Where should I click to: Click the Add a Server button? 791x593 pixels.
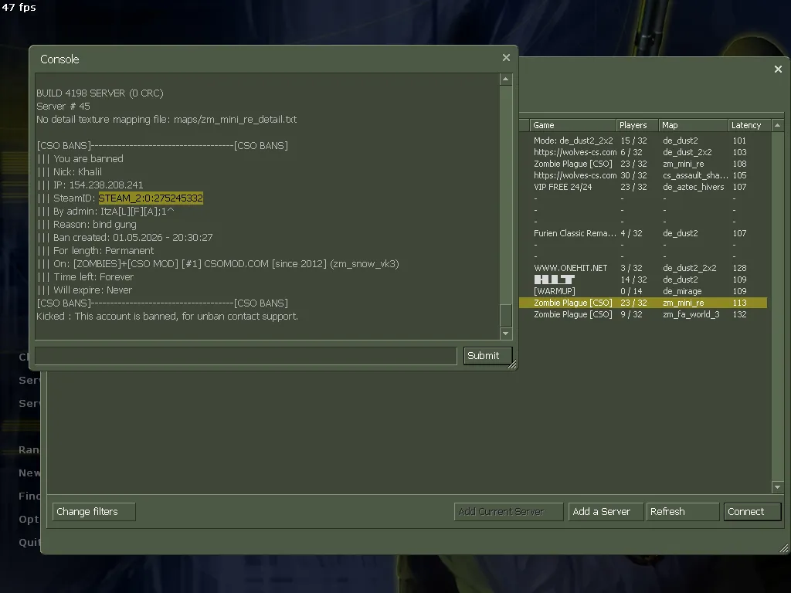(x=606, y=511)
